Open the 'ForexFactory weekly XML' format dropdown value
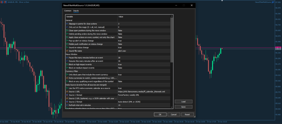This screenshot has width=282, height=124. (144, 95)
